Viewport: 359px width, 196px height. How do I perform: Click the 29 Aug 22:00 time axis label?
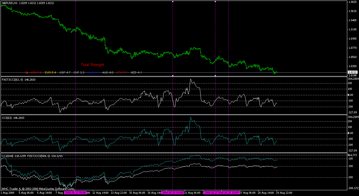[284, 193]
